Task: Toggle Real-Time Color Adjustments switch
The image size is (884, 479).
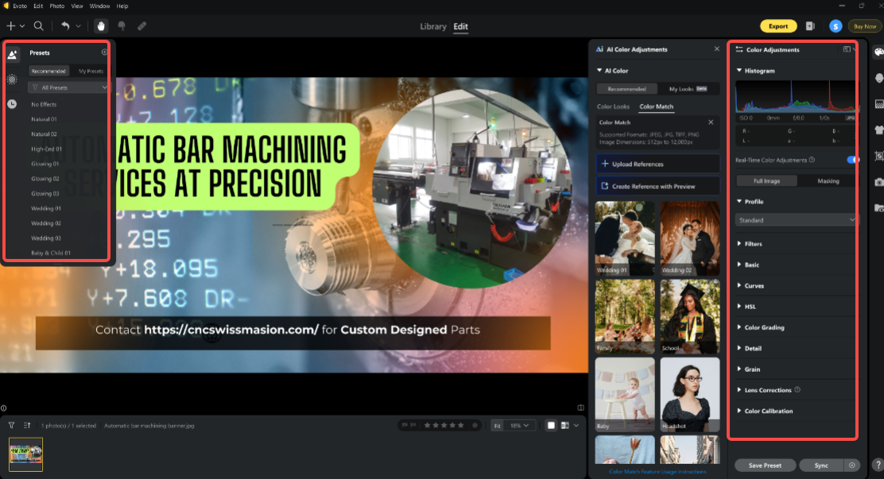Action: pos(852,160)
